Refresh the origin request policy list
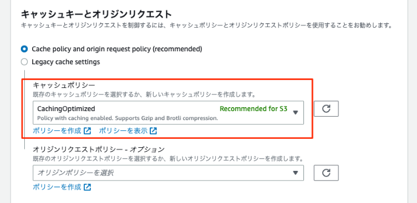This screenshot has width=417, height=203. [326, 173]
